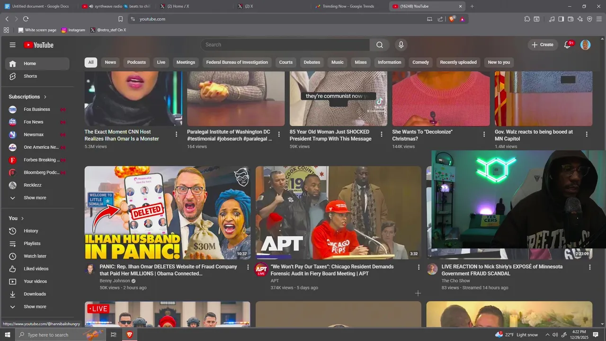Screen dimensions: 606x341
Task: Click the APT LIVE channel avatar
Action: click(x=261, y=269)
